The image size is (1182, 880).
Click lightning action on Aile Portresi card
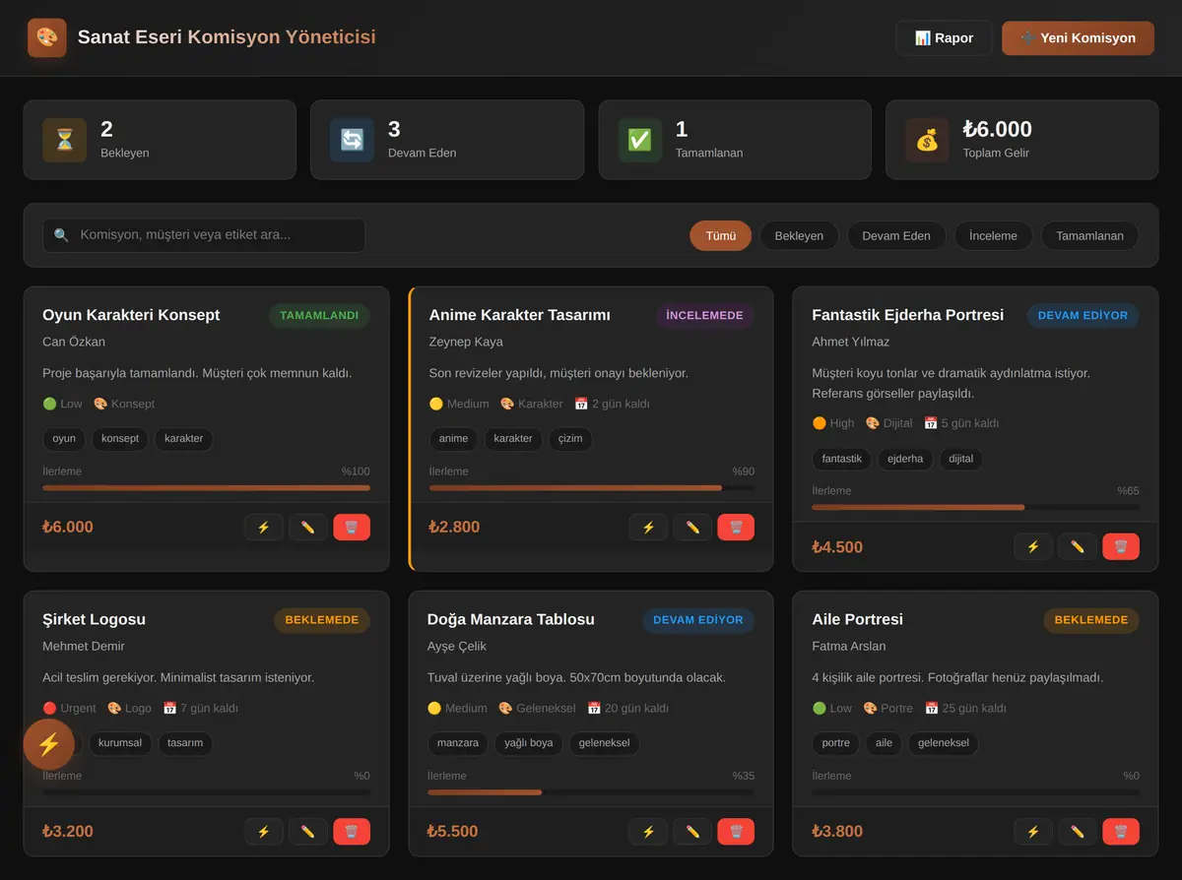tap(1033, 831)
